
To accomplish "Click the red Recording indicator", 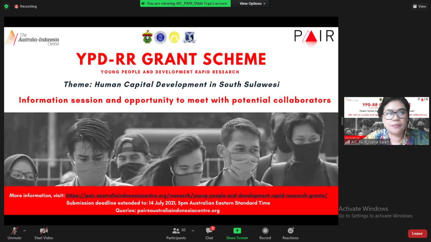I will point(26,6).
